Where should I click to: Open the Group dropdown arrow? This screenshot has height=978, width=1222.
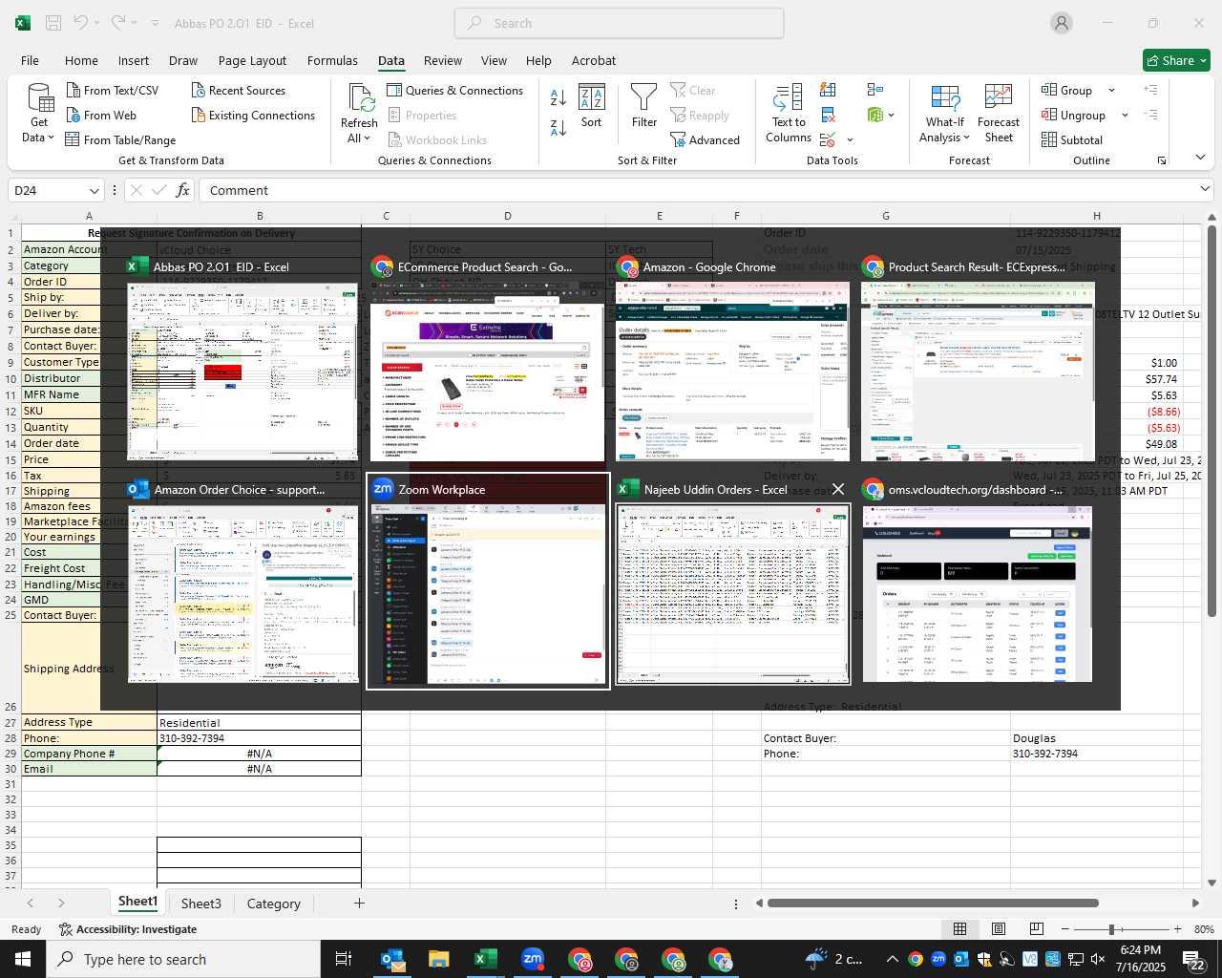[x=1111, y=90]
